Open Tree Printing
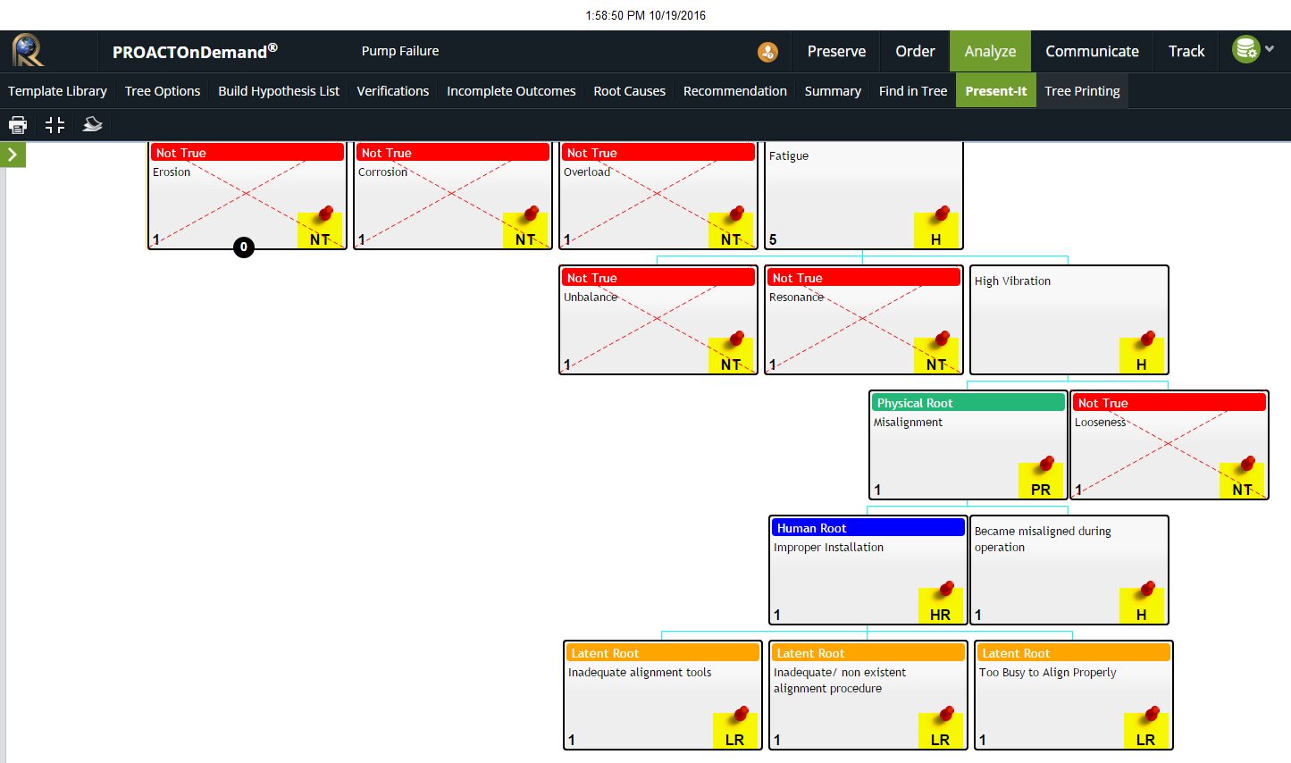Screen dimensions: 1291x763 1082,91
